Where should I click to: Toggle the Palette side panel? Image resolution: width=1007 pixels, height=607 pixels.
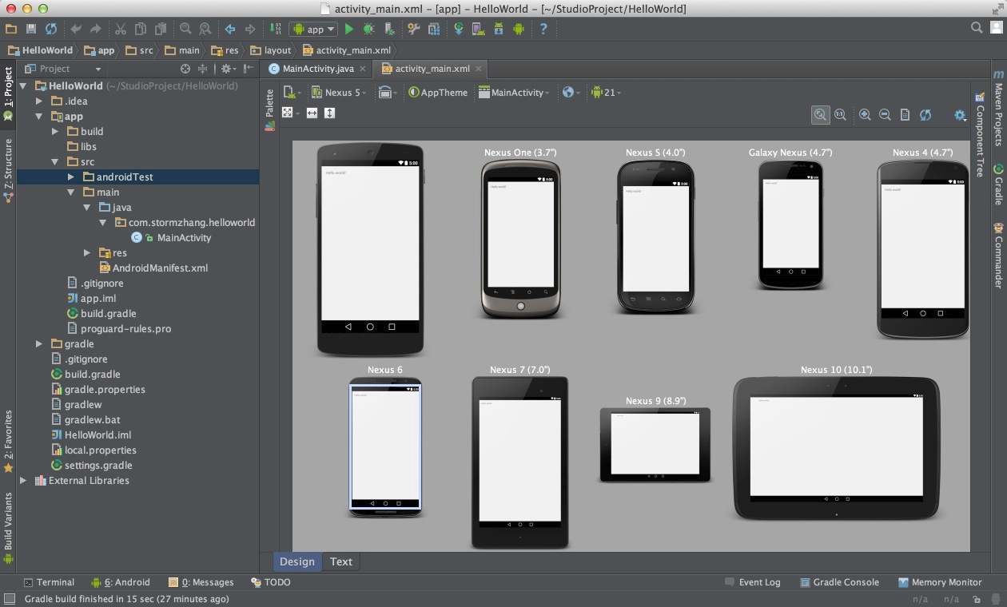pyautogui.click(x=269, y=110)
